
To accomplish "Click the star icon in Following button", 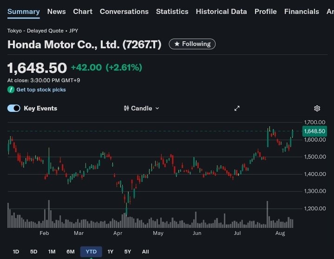I will tap(177, 44).
